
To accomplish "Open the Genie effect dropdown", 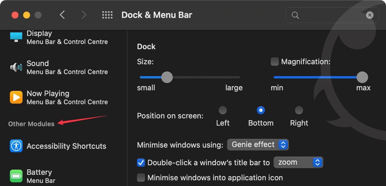I will (x=258, y=145).
